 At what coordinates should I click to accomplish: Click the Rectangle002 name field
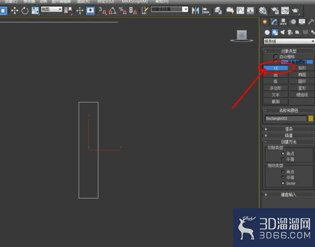(286, 119)
